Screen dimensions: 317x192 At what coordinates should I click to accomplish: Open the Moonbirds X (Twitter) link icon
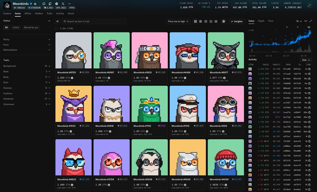point(63,4)
